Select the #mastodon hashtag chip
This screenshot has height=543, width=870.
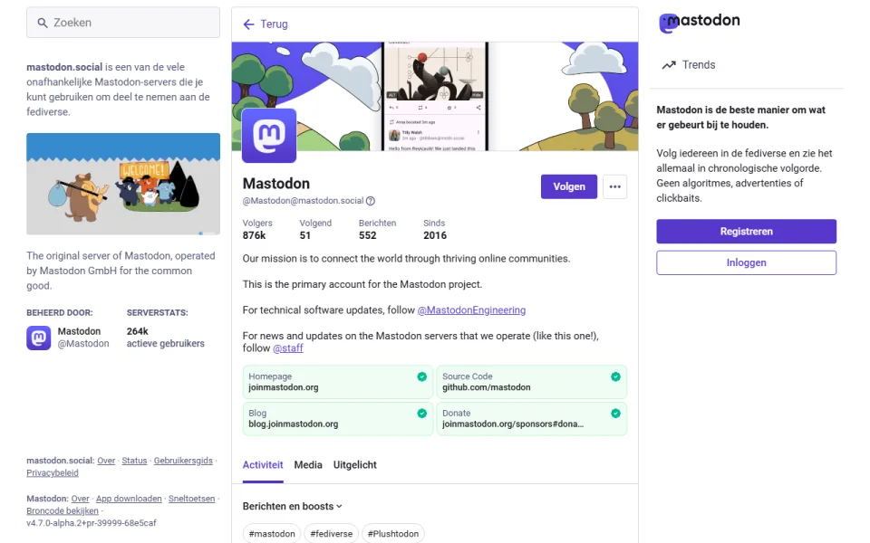pyautogui.click(x=272, y=534)
